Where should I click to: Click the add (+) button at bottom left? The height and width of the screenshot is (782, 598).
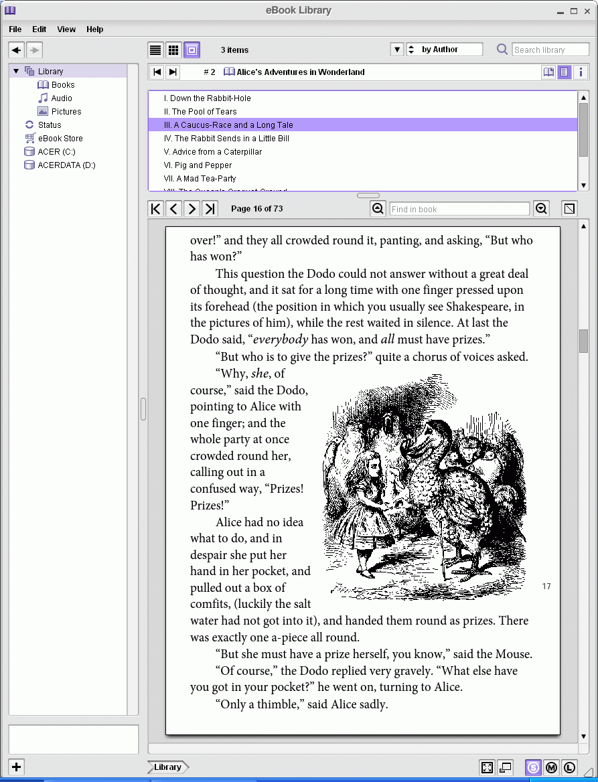coord(17,767)
